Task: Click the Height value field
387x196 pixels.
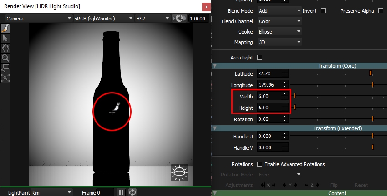Action: (269, 108)
